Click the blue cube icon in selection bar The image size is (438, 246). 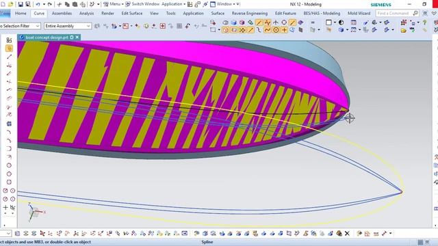click(233, 23)
